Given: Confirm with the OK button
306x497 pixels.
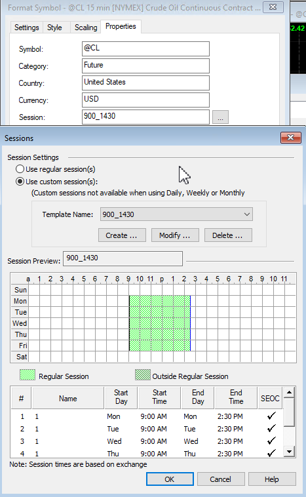Looking at the screenshot, I should pyautogui.click(x=170, y=479).
